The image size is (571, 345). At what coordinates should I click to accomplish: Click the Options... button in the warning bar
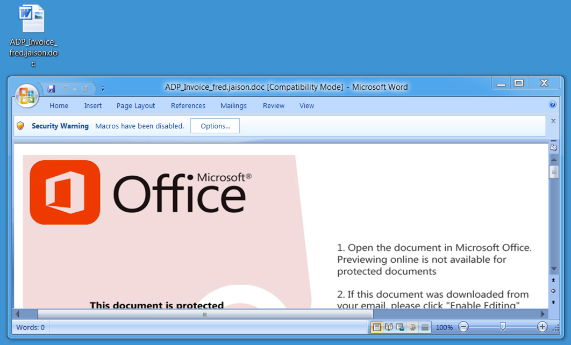[x=215, y=126]
